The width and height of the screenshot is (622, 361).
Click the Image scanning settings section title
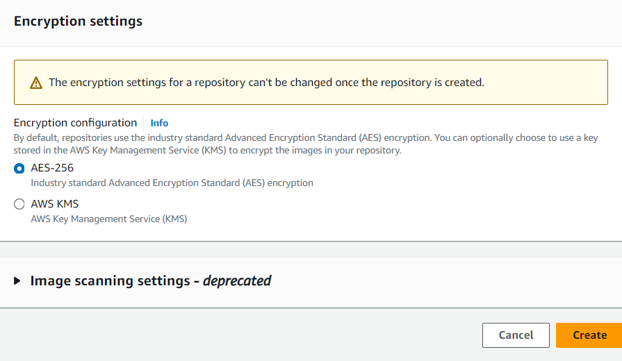coord(110,281)
